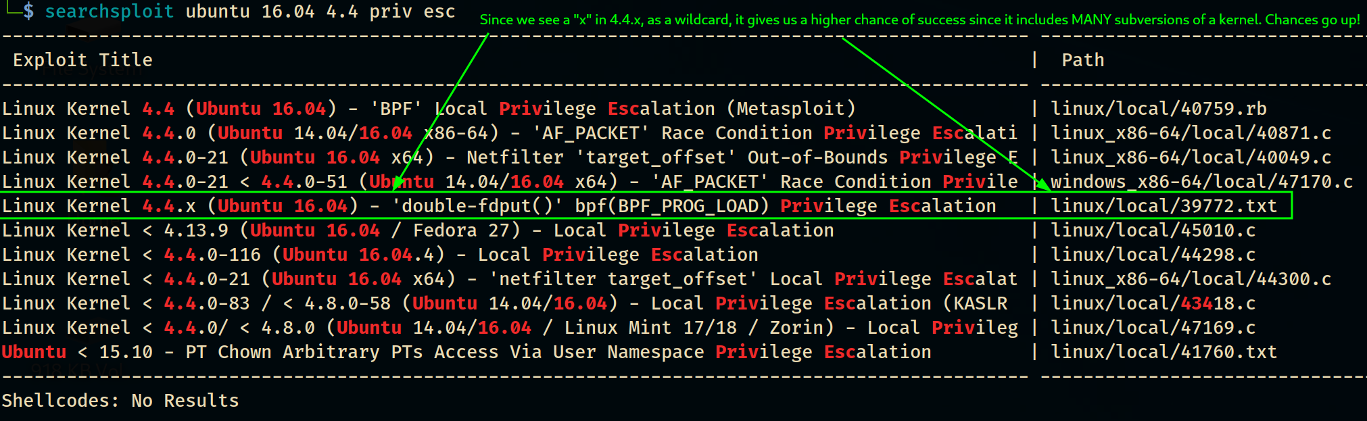
Task: Click the '< 4.4.0-116 (Ubuntu 16.04.4)' row title
Action: [x=380, y=255]
